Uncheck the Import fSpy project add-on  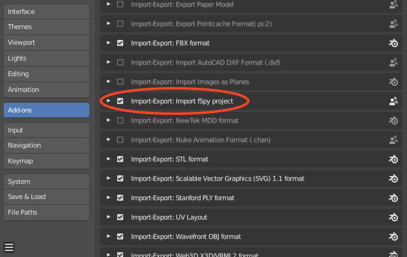click(x=120, y=101)
